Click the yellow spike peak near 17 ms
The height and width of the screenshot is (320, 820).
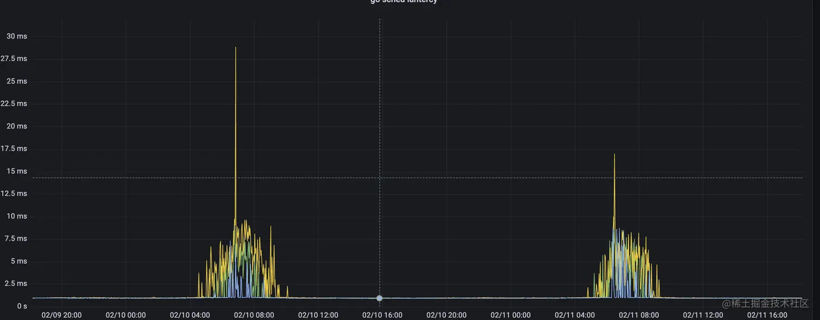[614, 155]
